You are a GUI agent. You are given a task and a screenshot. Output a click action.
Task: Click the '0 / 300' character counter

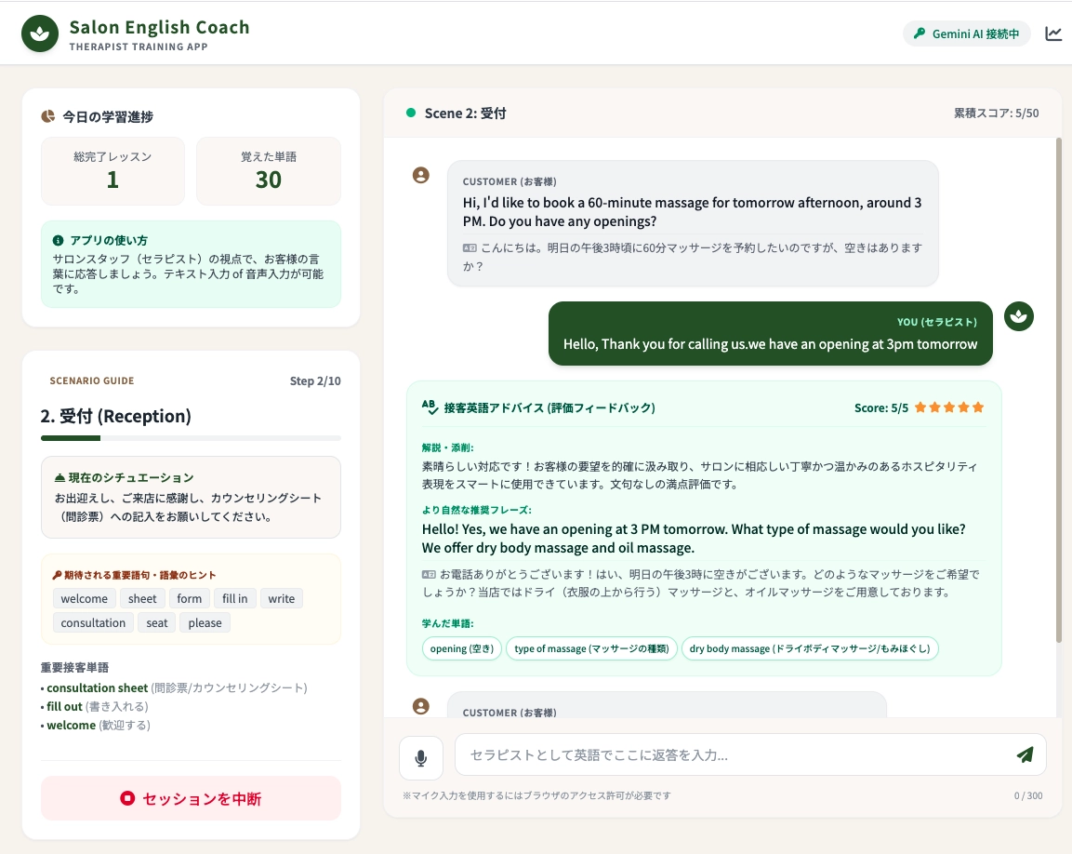(1028, 795)
